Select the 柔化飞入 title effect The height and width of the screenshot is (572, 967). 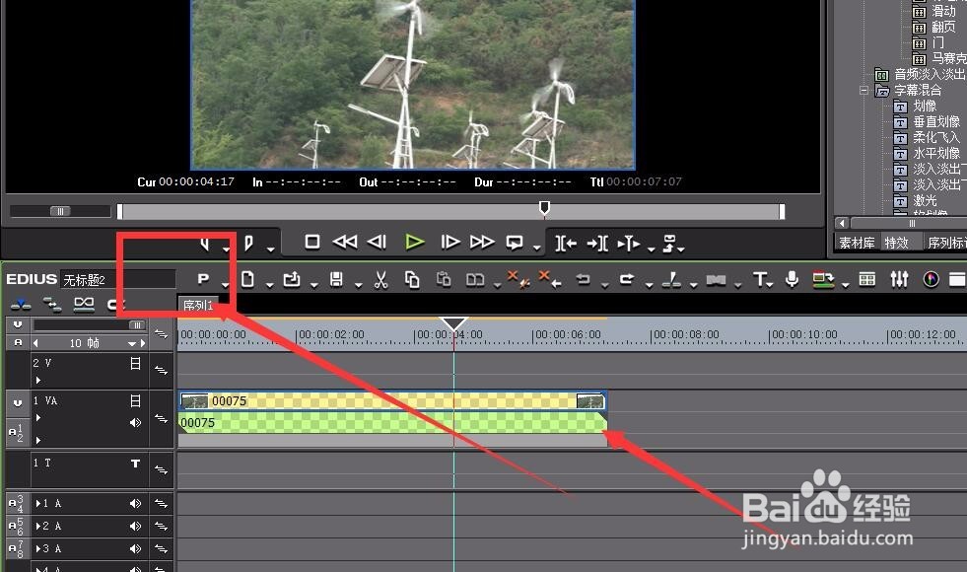click(x=936, y=137)
